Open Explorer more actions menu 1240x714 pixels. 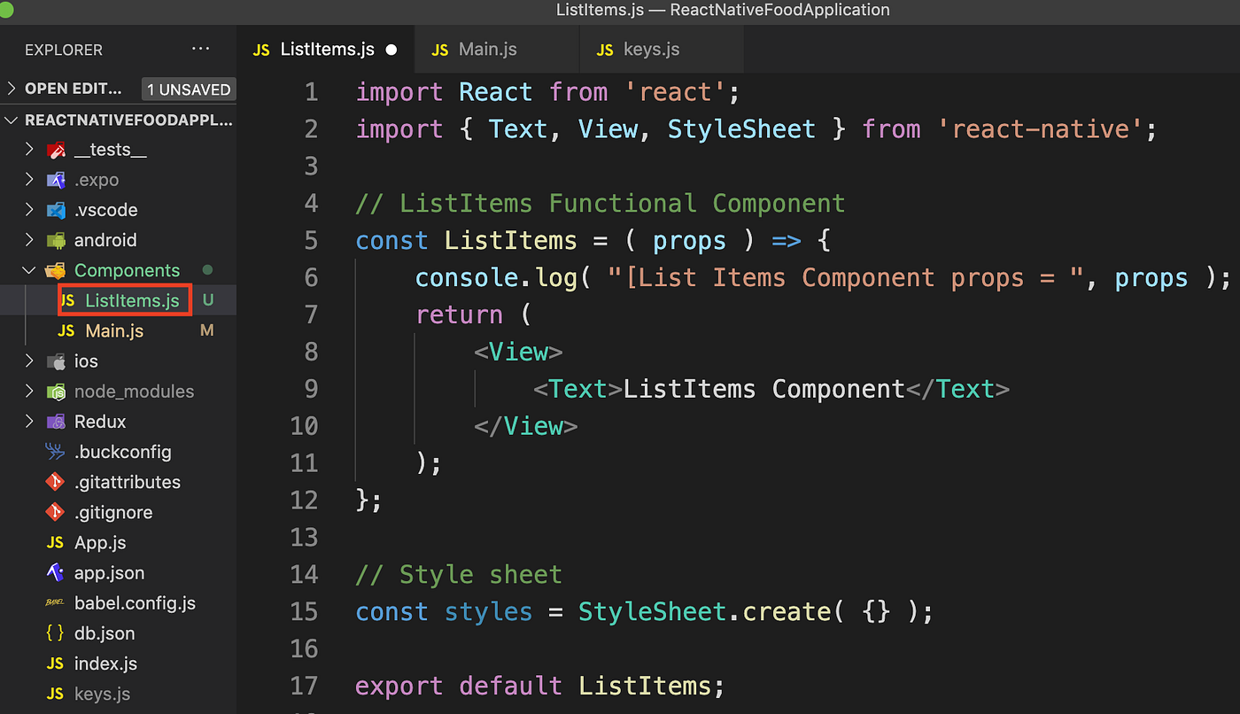[200, 50]
